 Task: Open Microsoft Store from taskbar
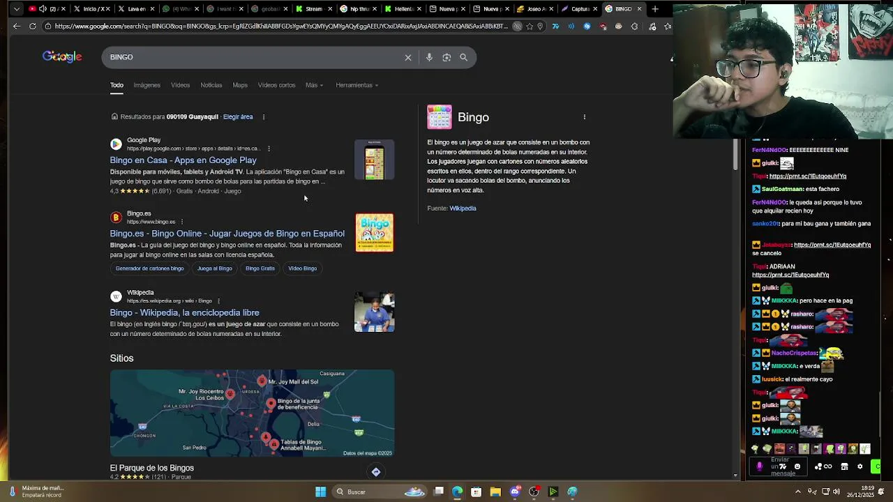coord(476,492)
